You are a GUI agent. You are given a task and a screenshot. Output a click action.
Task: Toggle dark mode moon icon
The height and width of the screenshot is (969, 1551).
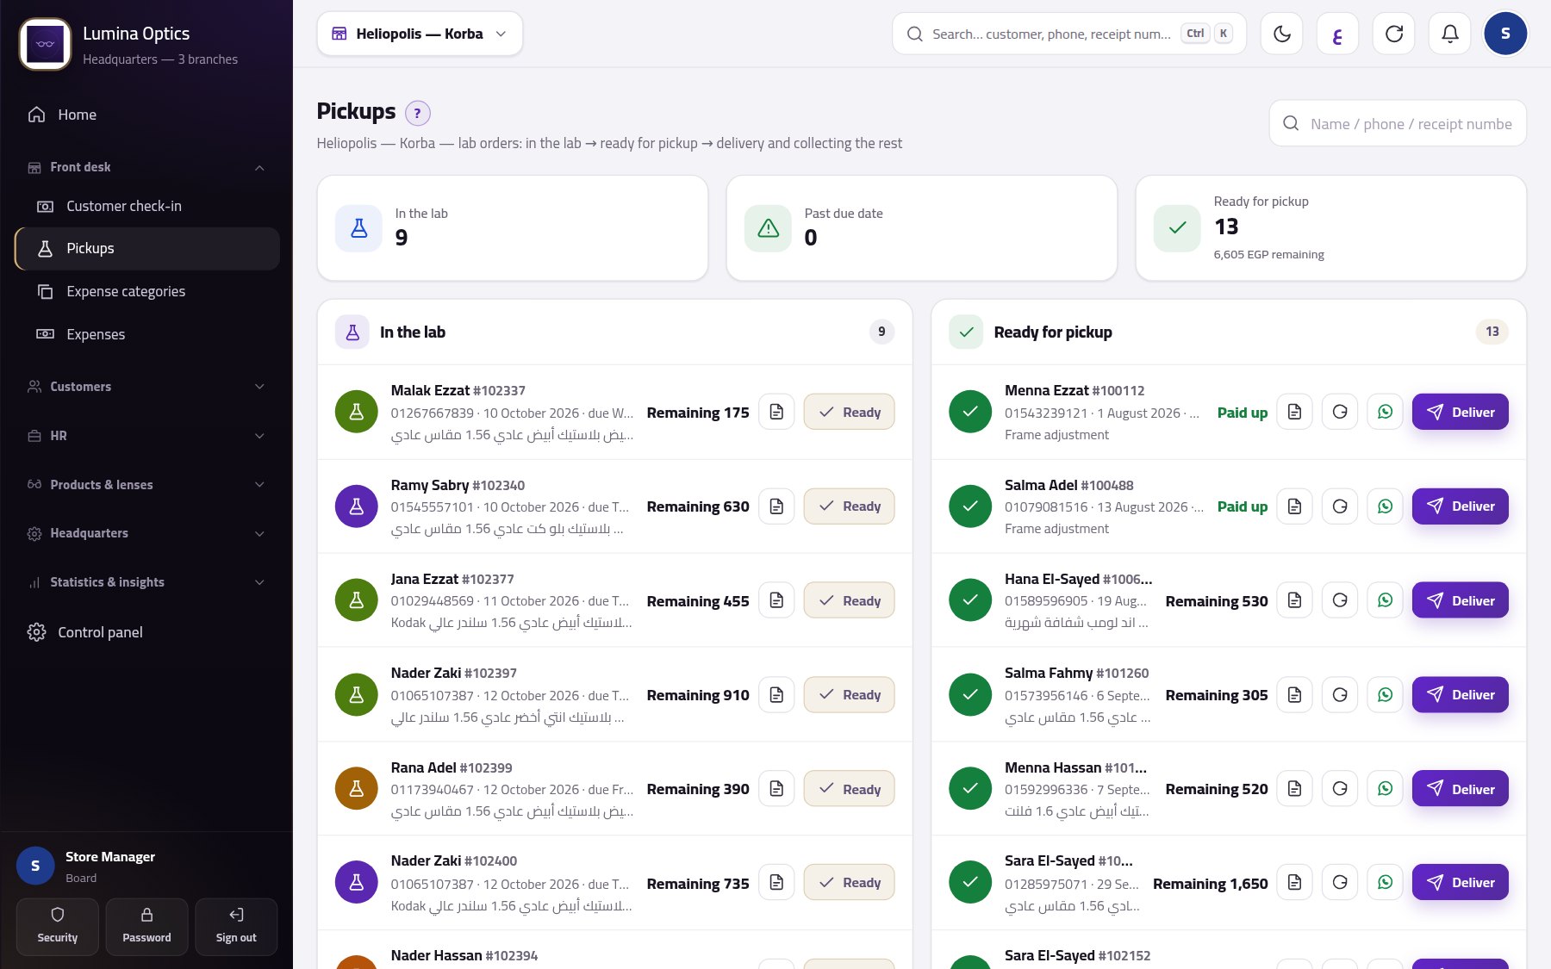tap(1282, 34)
